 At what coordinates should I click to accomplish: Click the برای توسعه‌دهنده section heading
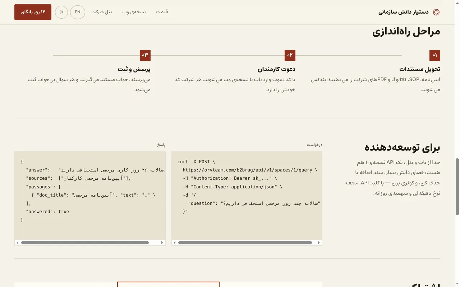pyautogui.click(x=402, y=147)
